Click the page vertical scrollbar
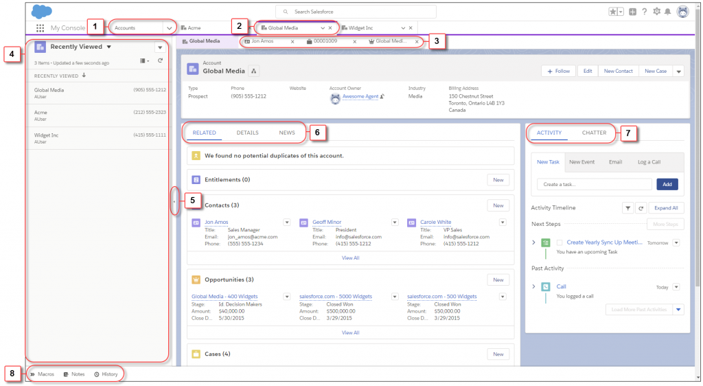The image size is (703, 386). coord(698,148)
